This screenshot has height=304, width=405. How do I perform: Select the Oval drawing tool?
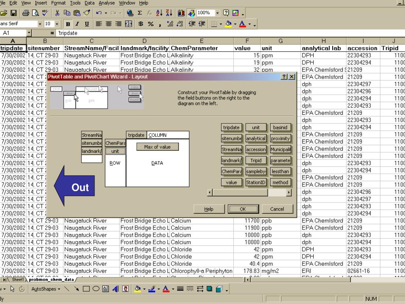(96, 289)
